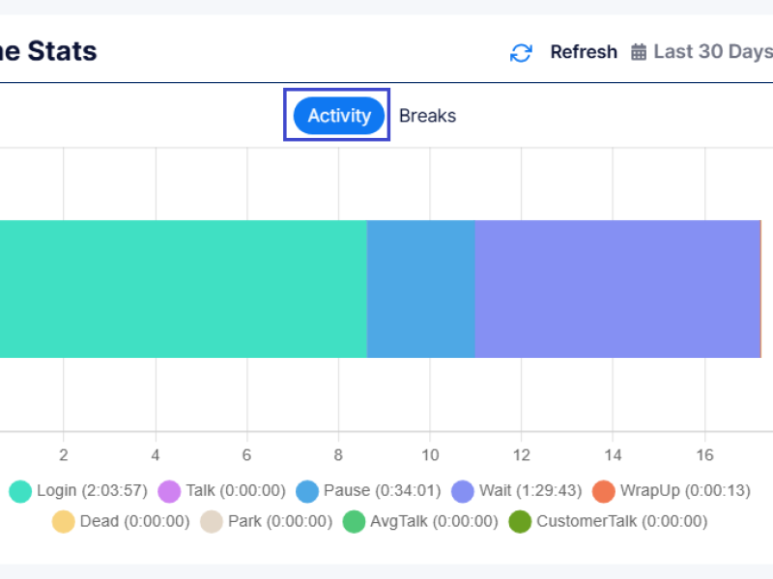Viewport: 773px width, 579px height.
Task: Select the Activity tab
Action: pyautogui.click(x=339, y=116)
